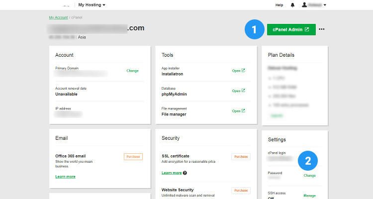373x199 pixels.
Task: Expand the My Hosting dropdown
Action: [92, 5]
